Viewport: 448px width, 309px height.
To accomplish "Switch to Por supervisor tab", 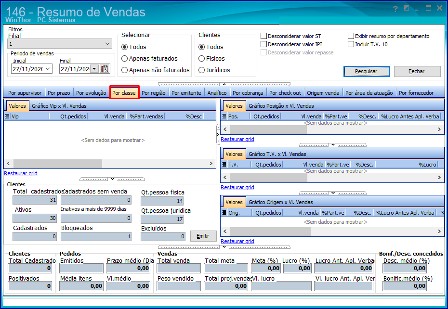I will tap(25, 93).
